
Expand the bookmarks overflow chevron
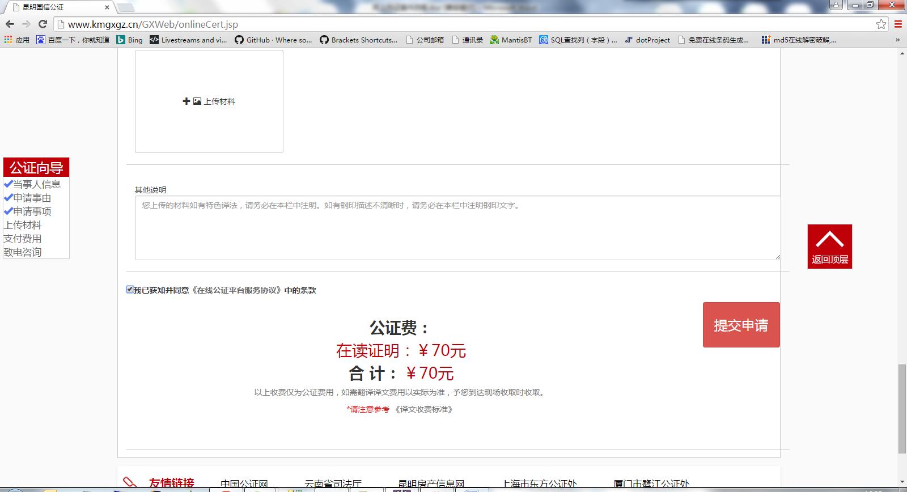pyautogui.click(x=897, y=40)
